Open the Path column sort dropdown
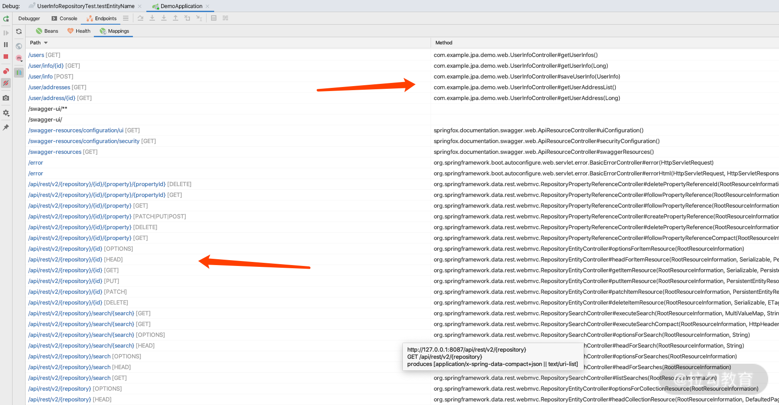Image resolution: width=779 pixels, height=405 pixels. coord(39,42)
